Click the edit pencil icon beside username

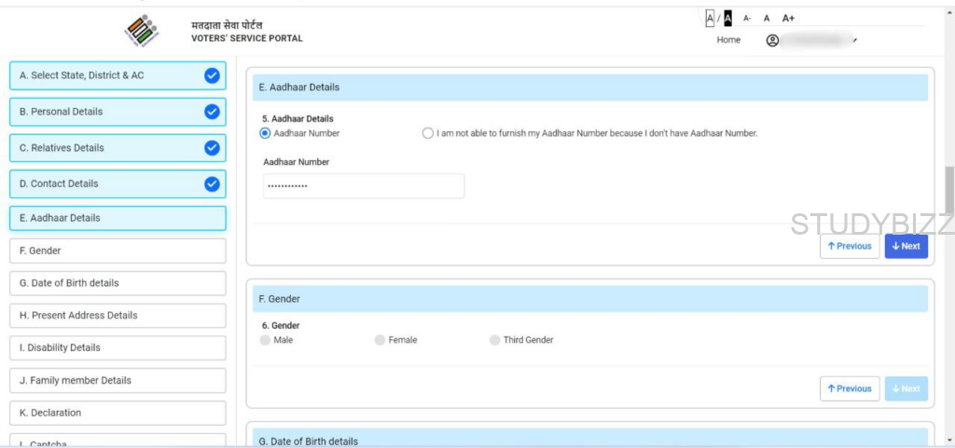pos(854,40)
